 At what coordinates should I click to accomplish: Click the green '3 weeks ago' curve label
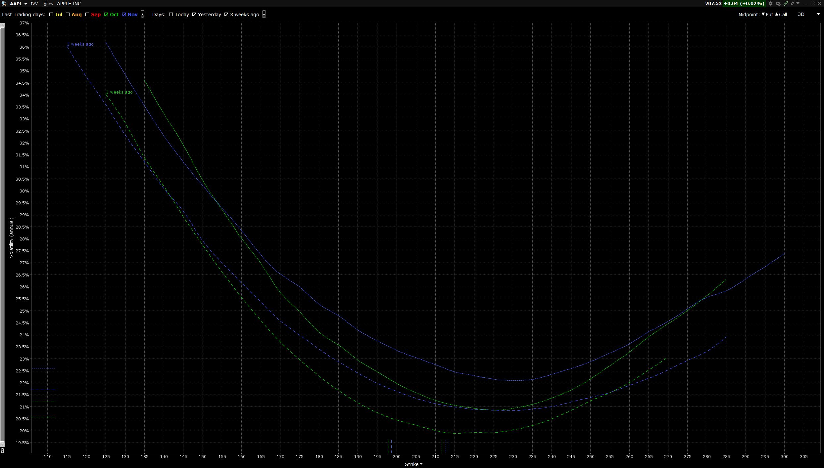(x=119, y=92)
